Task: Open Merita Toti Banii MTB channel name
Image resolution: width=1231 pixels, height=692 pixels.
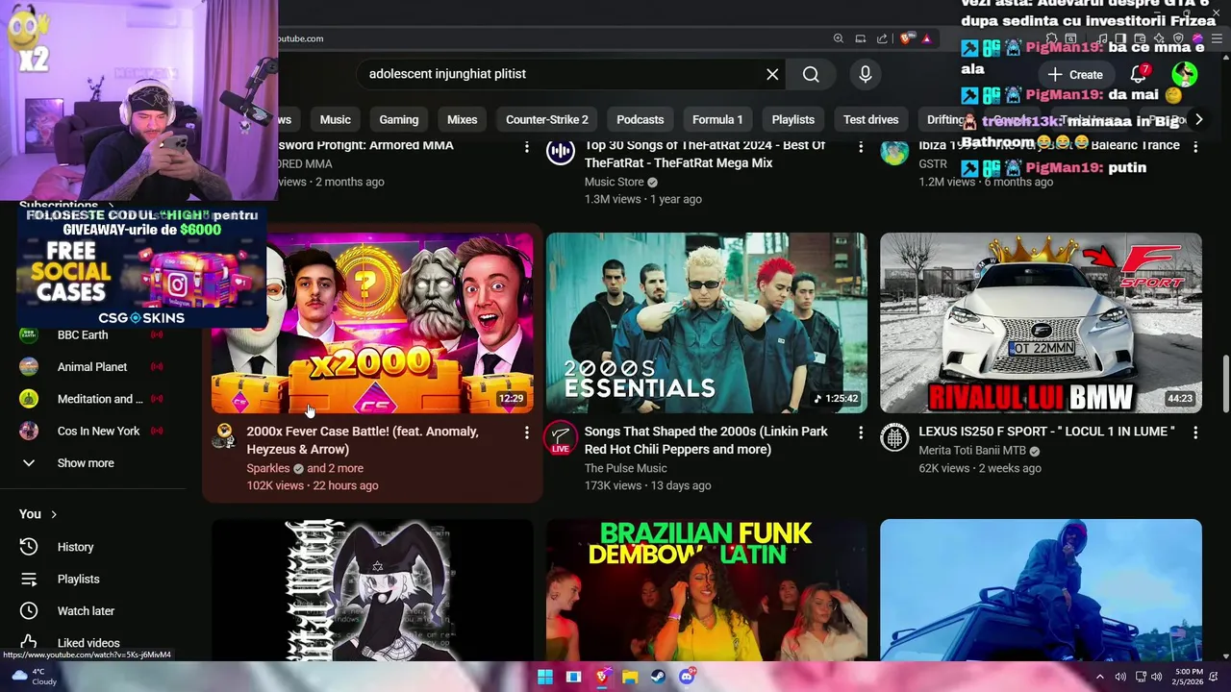Action: point(972,451)
